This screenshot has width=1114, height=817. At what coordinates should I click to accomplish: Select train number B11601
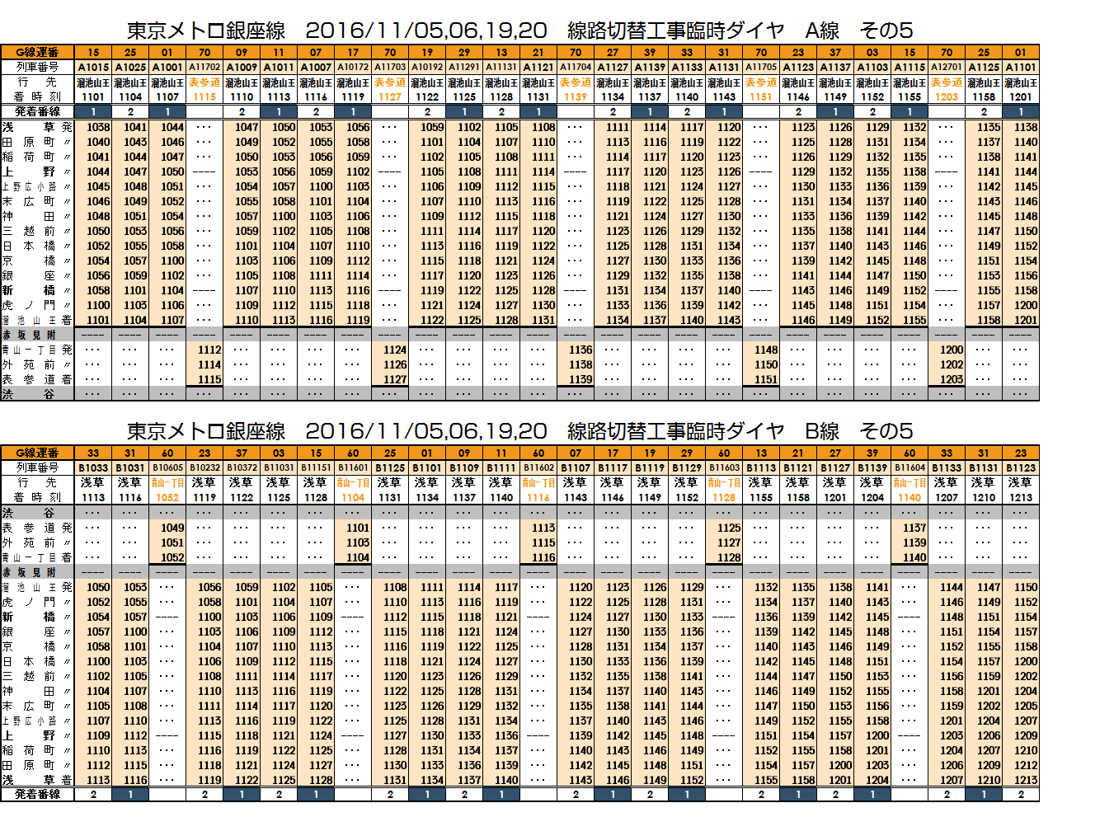point(353,467)
